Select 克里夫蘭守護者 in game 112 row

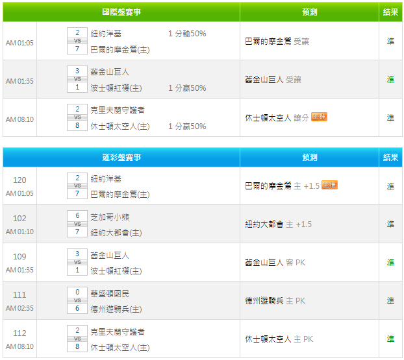(x=118, y=331)
